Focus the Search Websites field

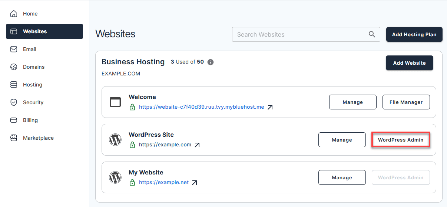pos(300,34)
